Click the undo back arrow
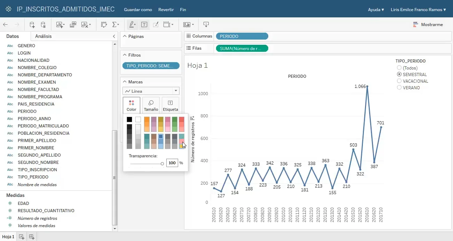453x241 pixels. [5, 25]
